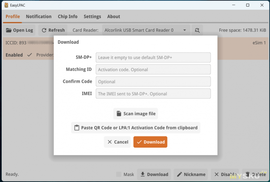Go to the Settings tab
The image size is (270, 182).
pyautogui.click(x=92, y=17)
